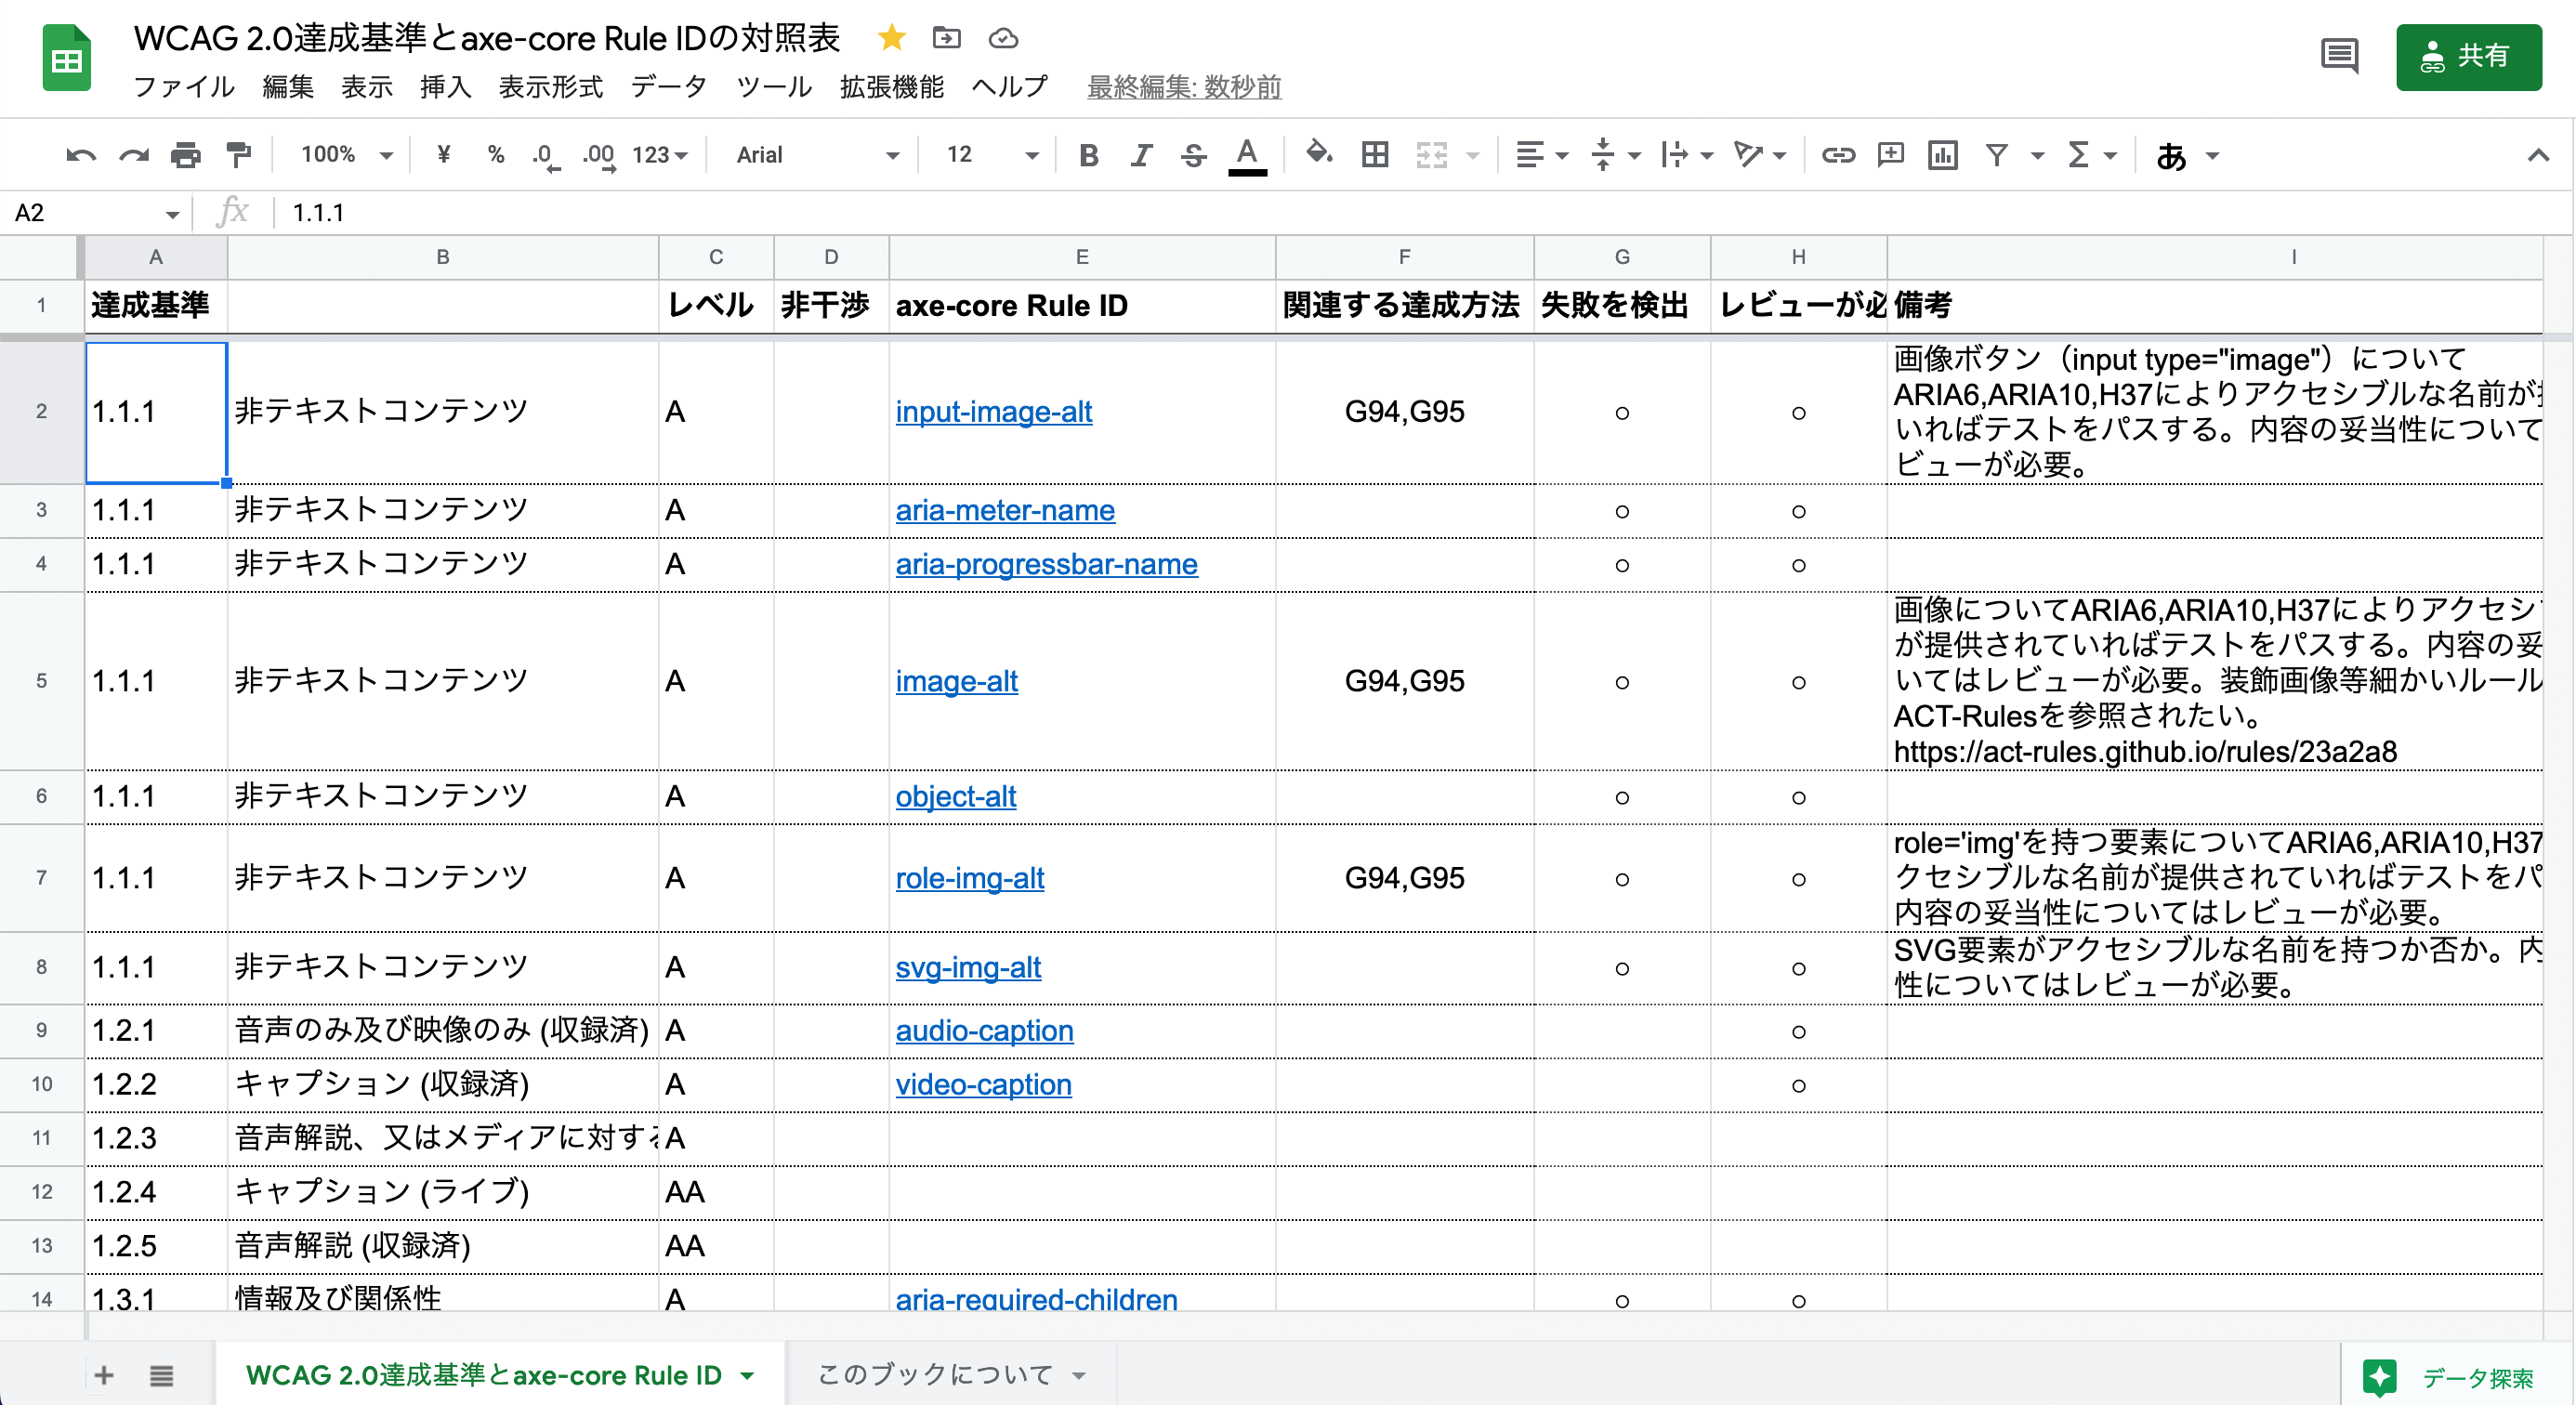Screen dimensions: 2576x1405
Task: Go to Sheets home via logo
Action: click(x=67, y=58)
